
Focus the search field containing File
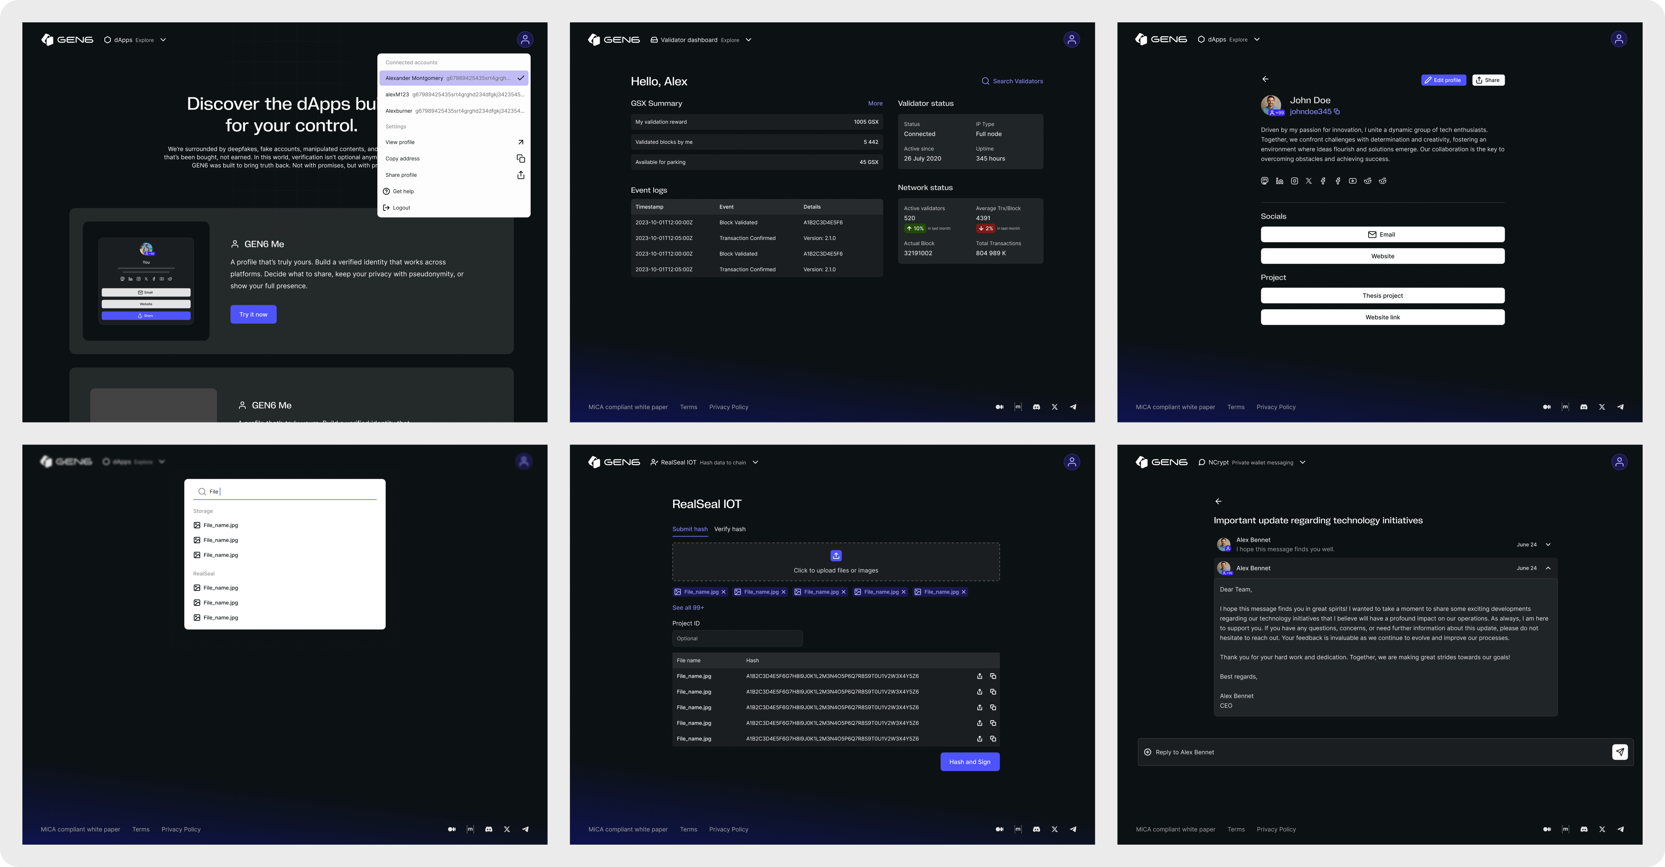tap(285, 491)
